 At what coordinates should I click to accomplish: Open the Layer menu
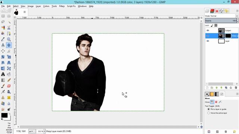tap(38, 6)
